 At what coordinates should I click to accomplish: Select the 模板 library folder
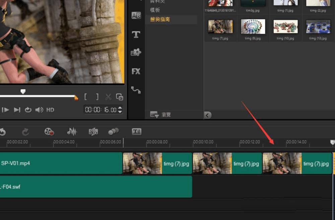click(x=155, y=10)
